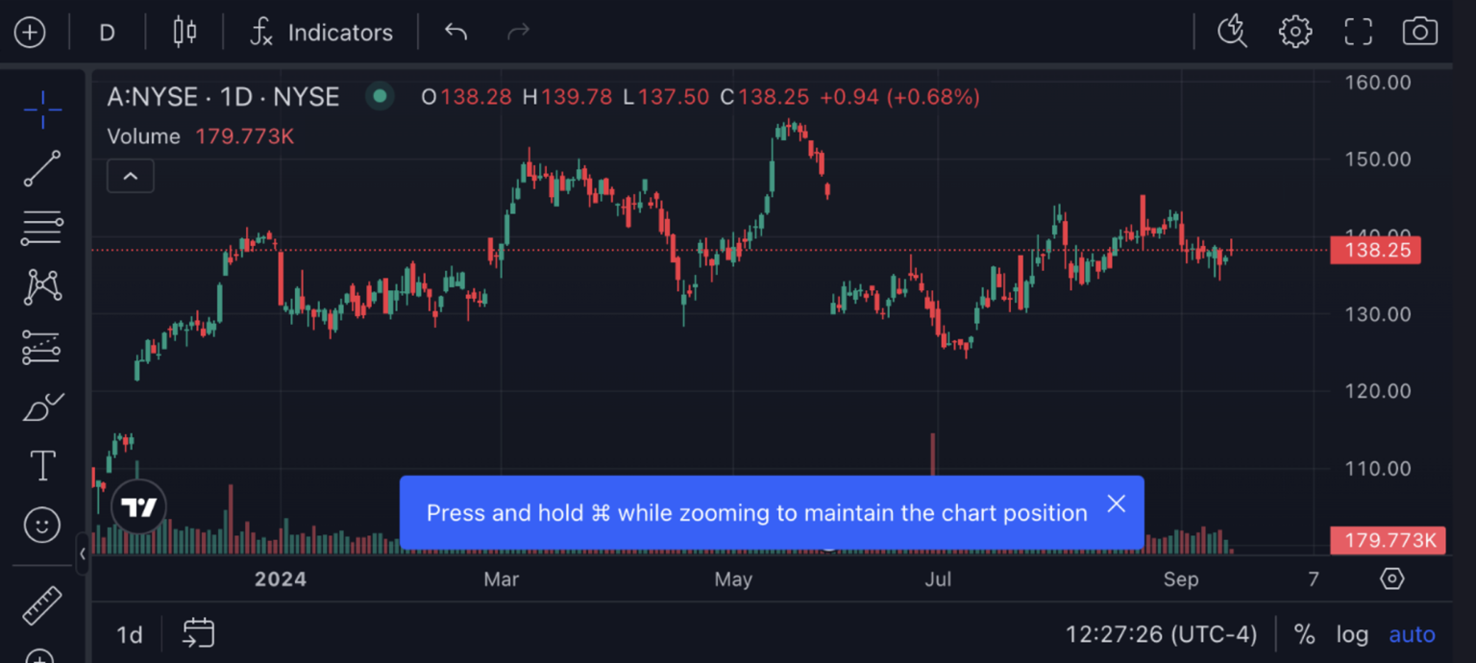Open the forecasting and measurement tools
1476x663 pixels.
click(x=42, y=347)
